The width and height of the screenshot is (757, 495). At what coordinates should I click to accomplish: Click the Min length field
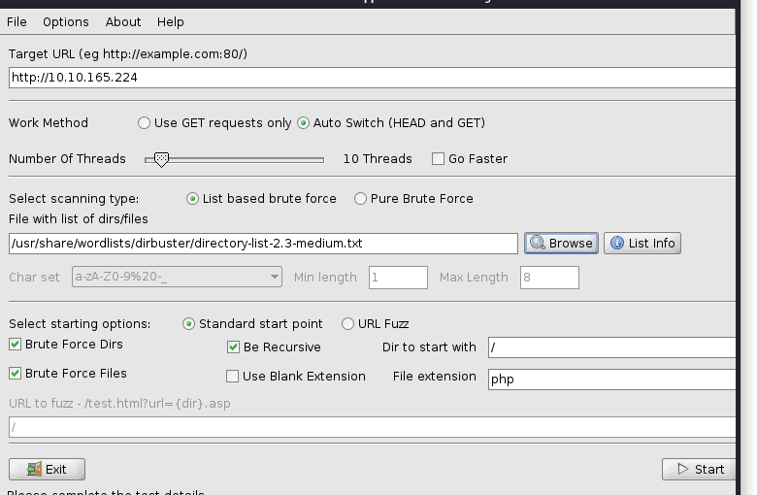tap(398, 278)
